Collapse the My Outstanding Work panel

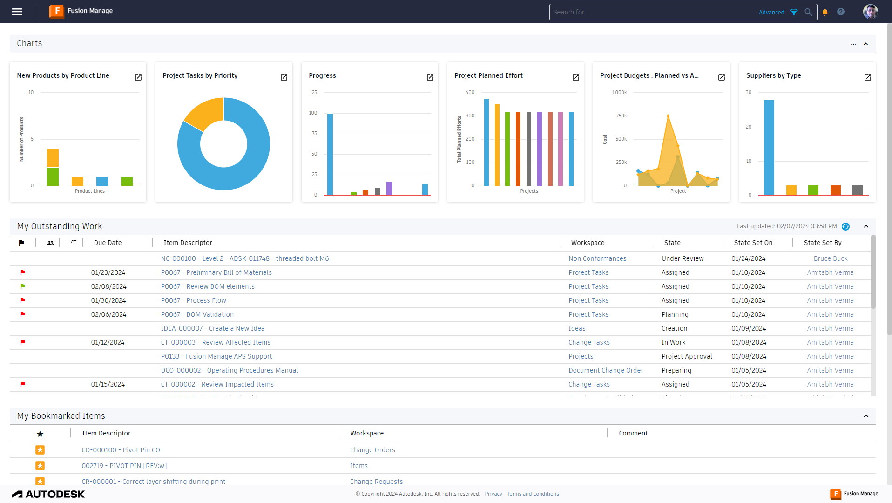pyautogui.click(x=865, y=226)
